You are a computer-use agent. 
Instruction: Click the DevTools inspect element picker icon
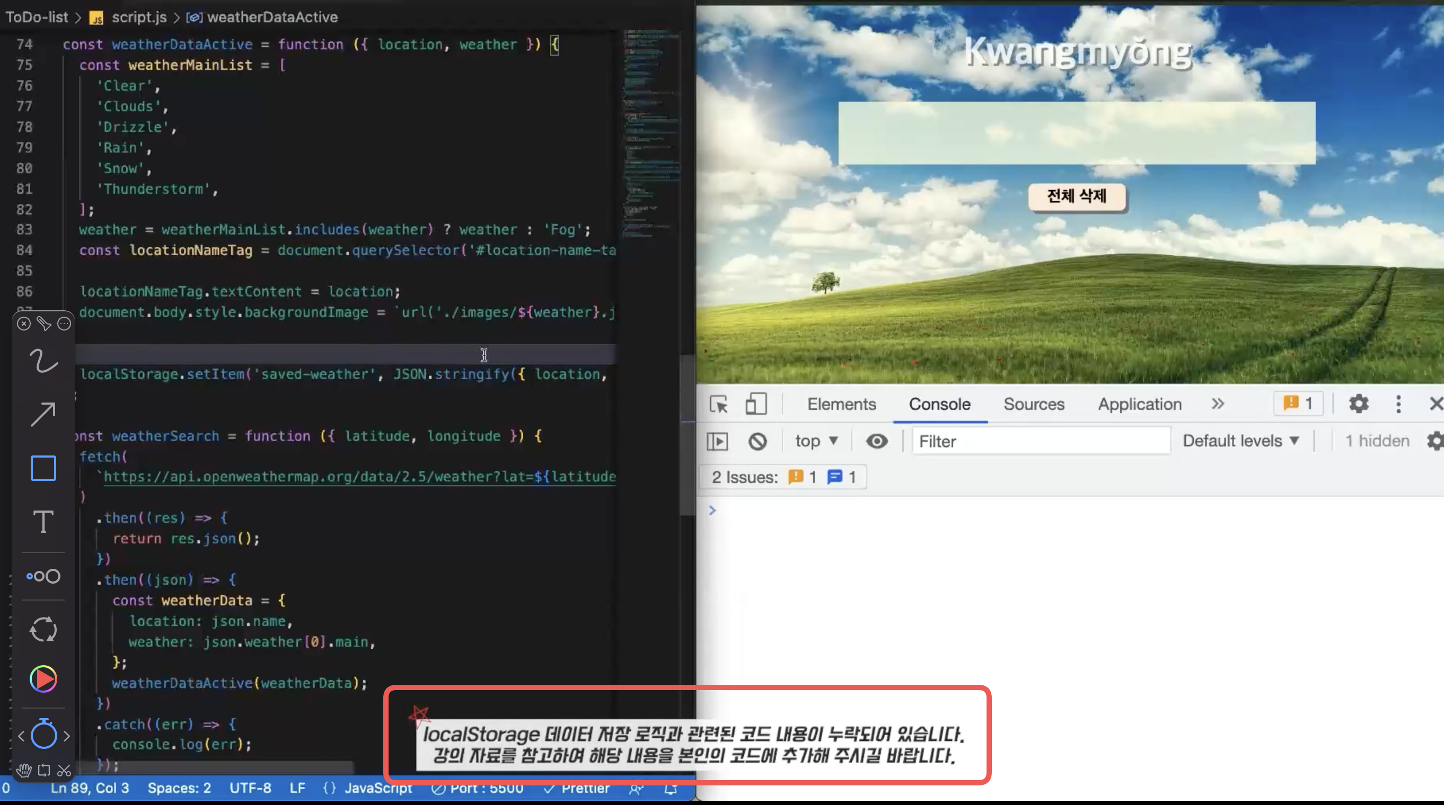pos(719,404)
